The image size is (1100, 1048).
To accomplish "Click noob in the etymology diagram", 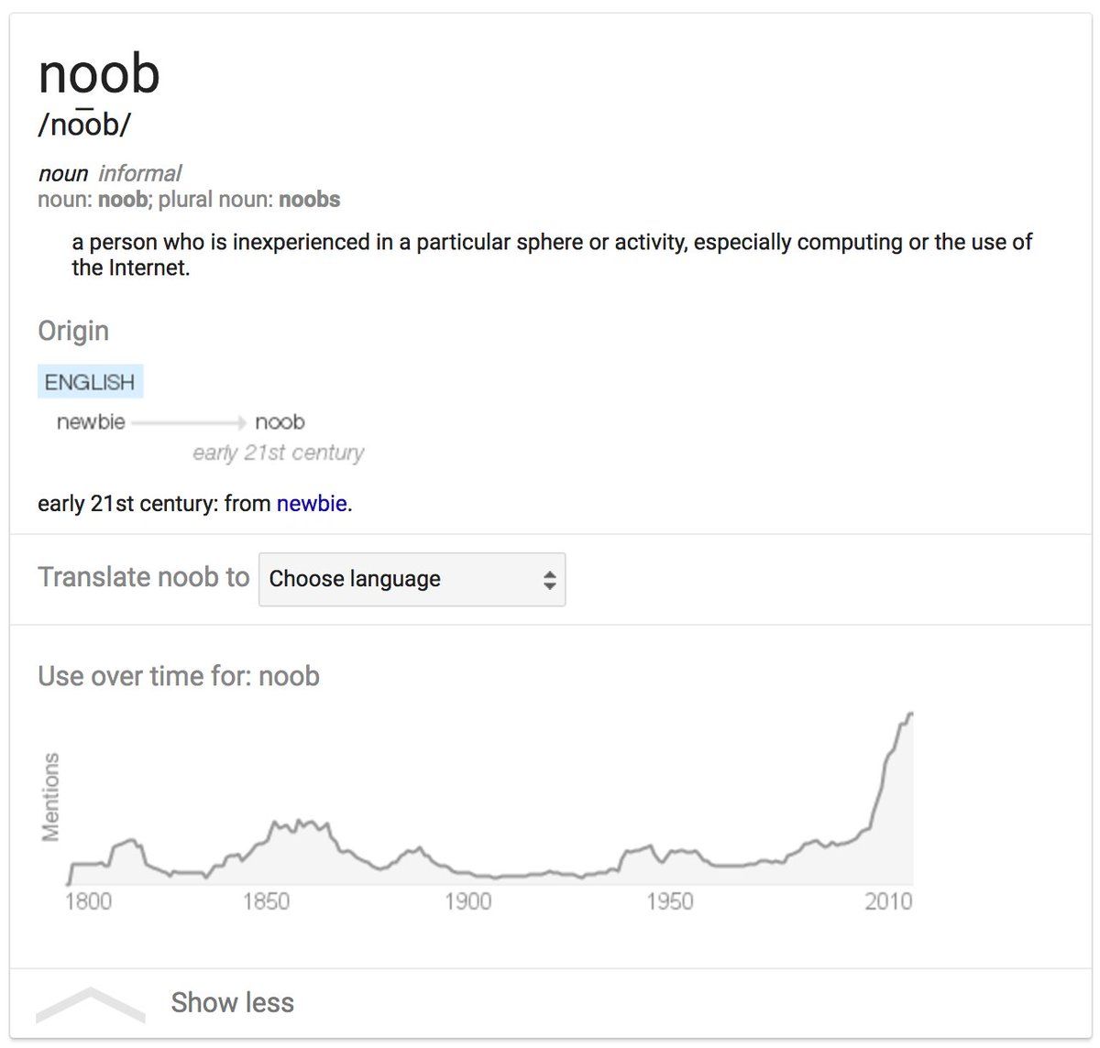I will point(280,422).
